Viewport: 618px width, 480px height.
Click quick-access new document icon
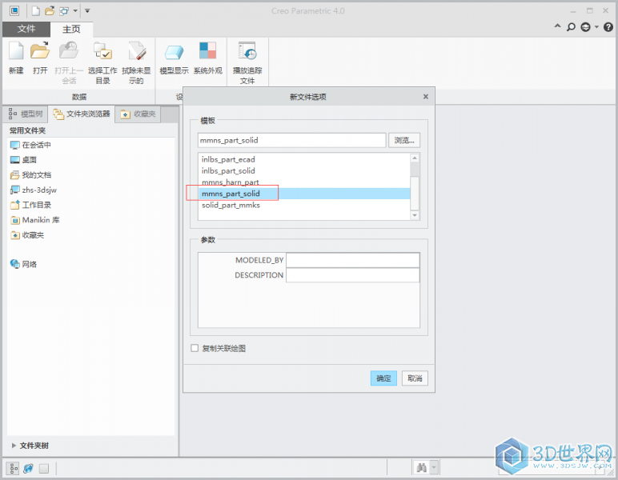coord(35,11)
